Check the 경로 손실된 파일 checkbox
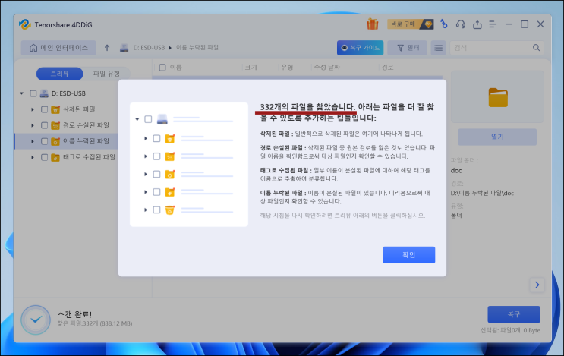Screen dimensions: 564x356 44,125
